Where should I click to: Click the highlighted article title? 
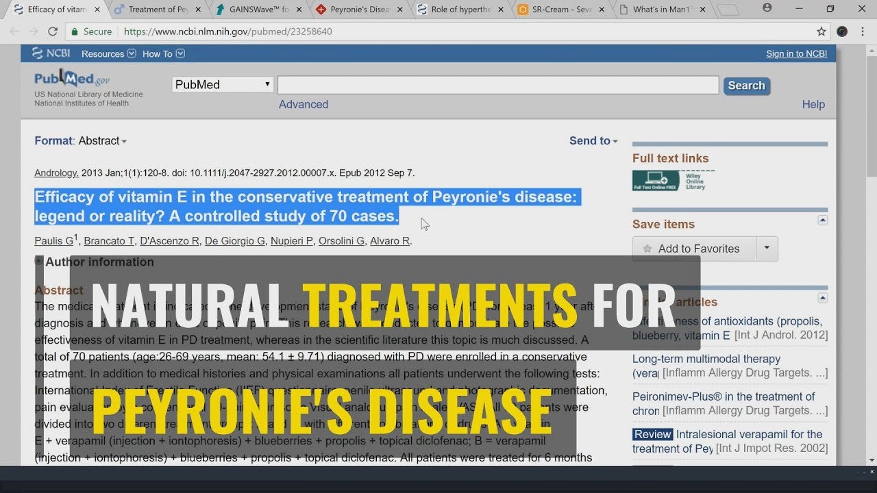point(306,207)
